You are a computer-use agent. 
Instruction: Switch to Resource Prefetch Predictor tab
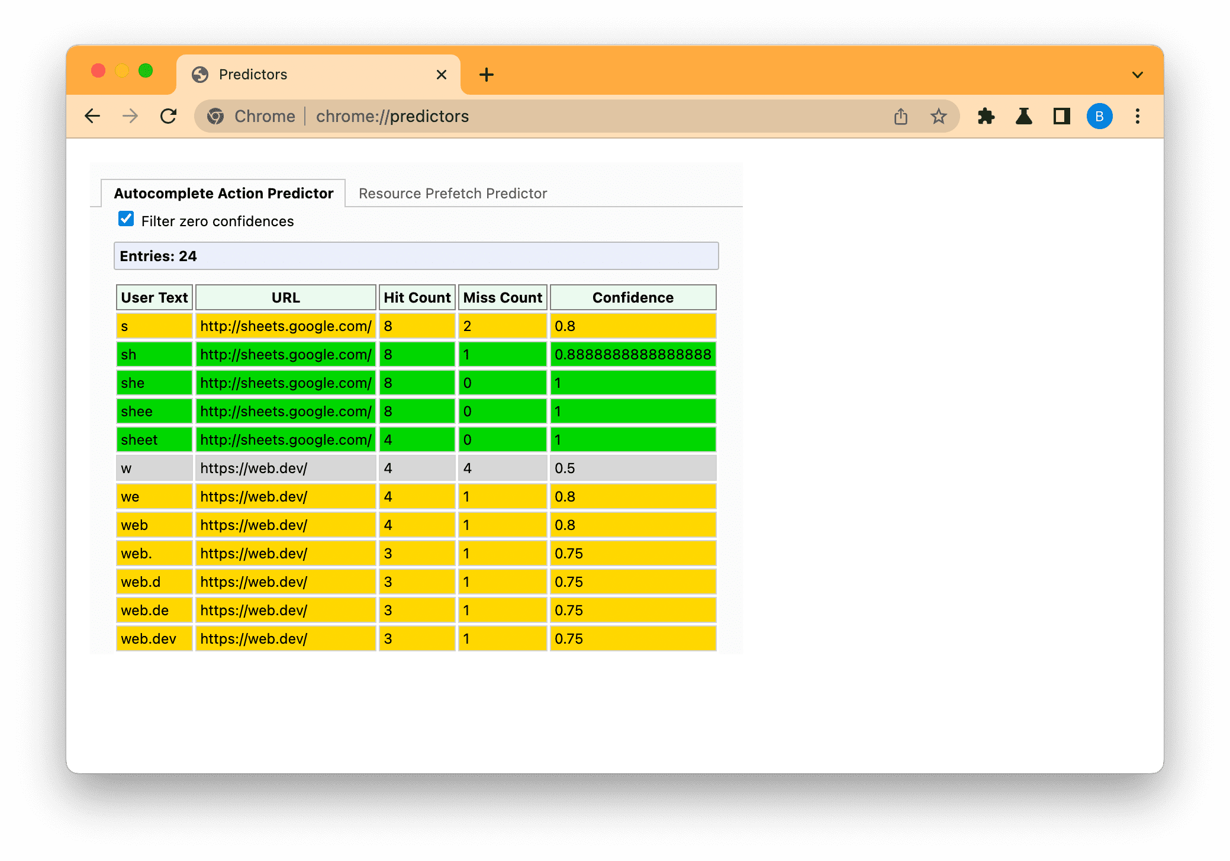tap(453, 194)
